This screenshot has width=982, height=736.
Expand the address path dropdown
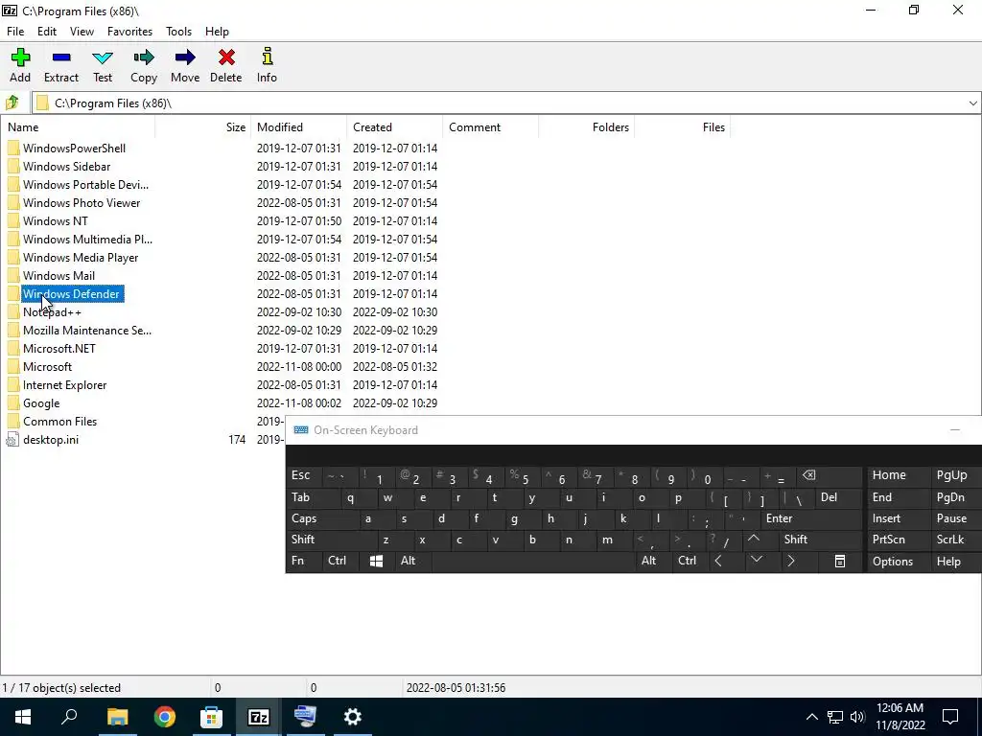click(x=972, y=103)
